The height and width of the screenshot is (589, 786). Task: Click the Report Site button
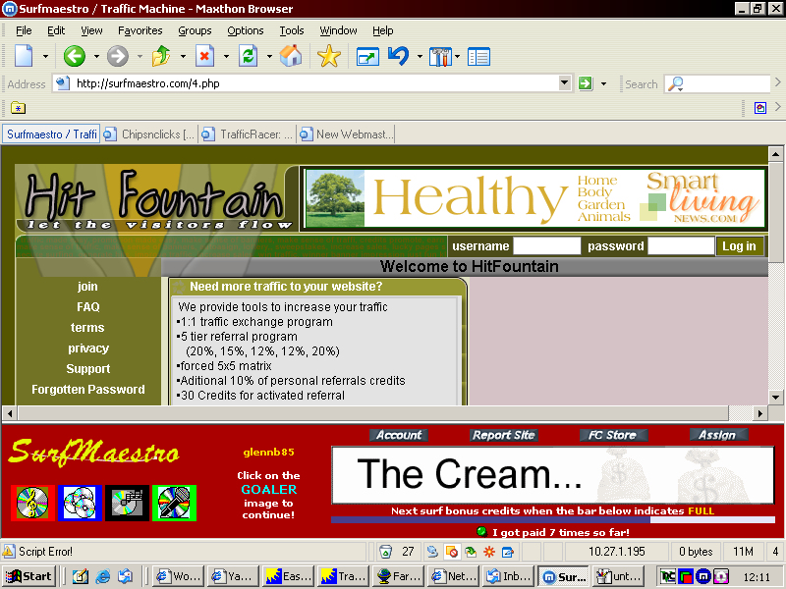(504, 435)
